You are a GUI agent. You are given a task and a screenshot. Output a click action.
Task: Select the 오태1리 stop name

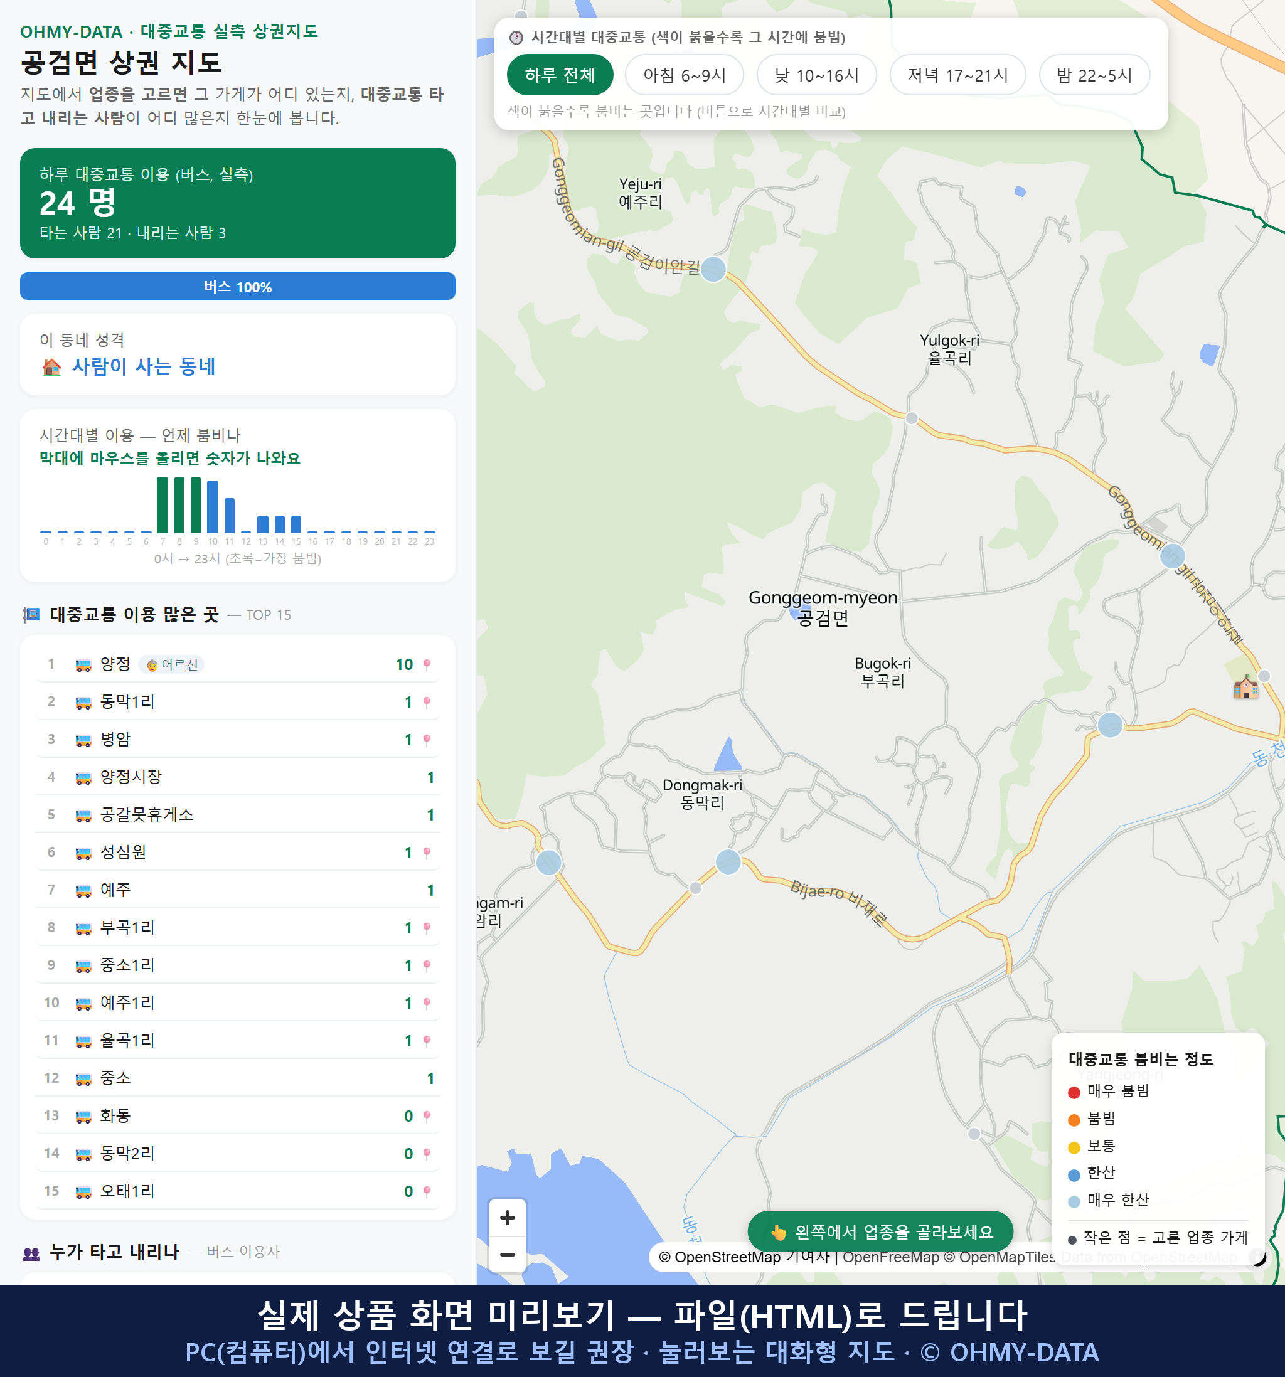click(127, 1191)
